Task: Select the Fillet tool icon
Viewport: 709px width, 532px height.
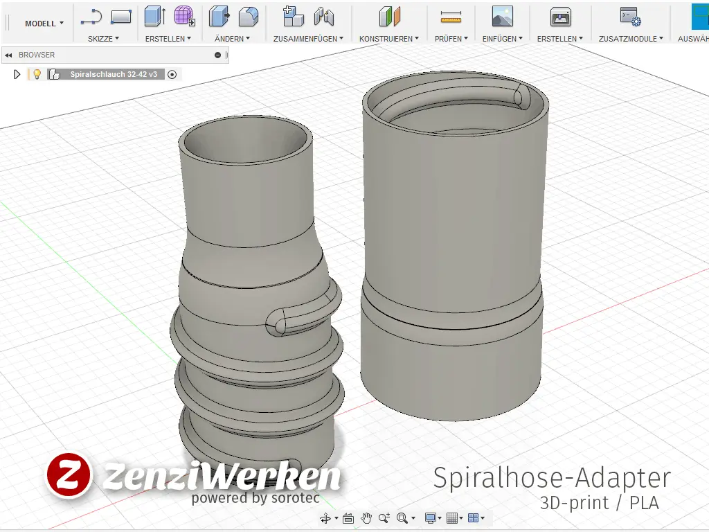Action: (249, 17)
